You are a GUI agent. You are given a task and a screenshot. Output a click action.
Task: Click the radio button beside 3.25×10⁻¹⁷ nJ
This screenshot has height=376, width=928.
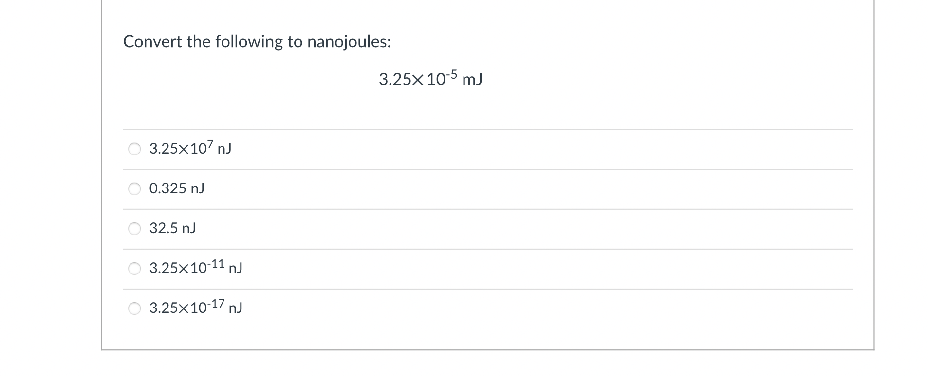pyautogui.click(x=135, y=308)
